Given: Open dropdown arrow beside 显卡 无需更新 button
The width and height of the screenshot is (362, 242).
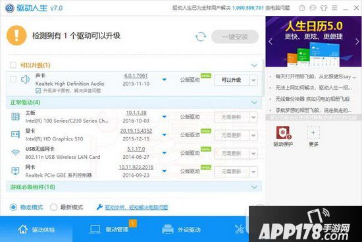Looking at the screenshot, I should (x=253, y=135).
